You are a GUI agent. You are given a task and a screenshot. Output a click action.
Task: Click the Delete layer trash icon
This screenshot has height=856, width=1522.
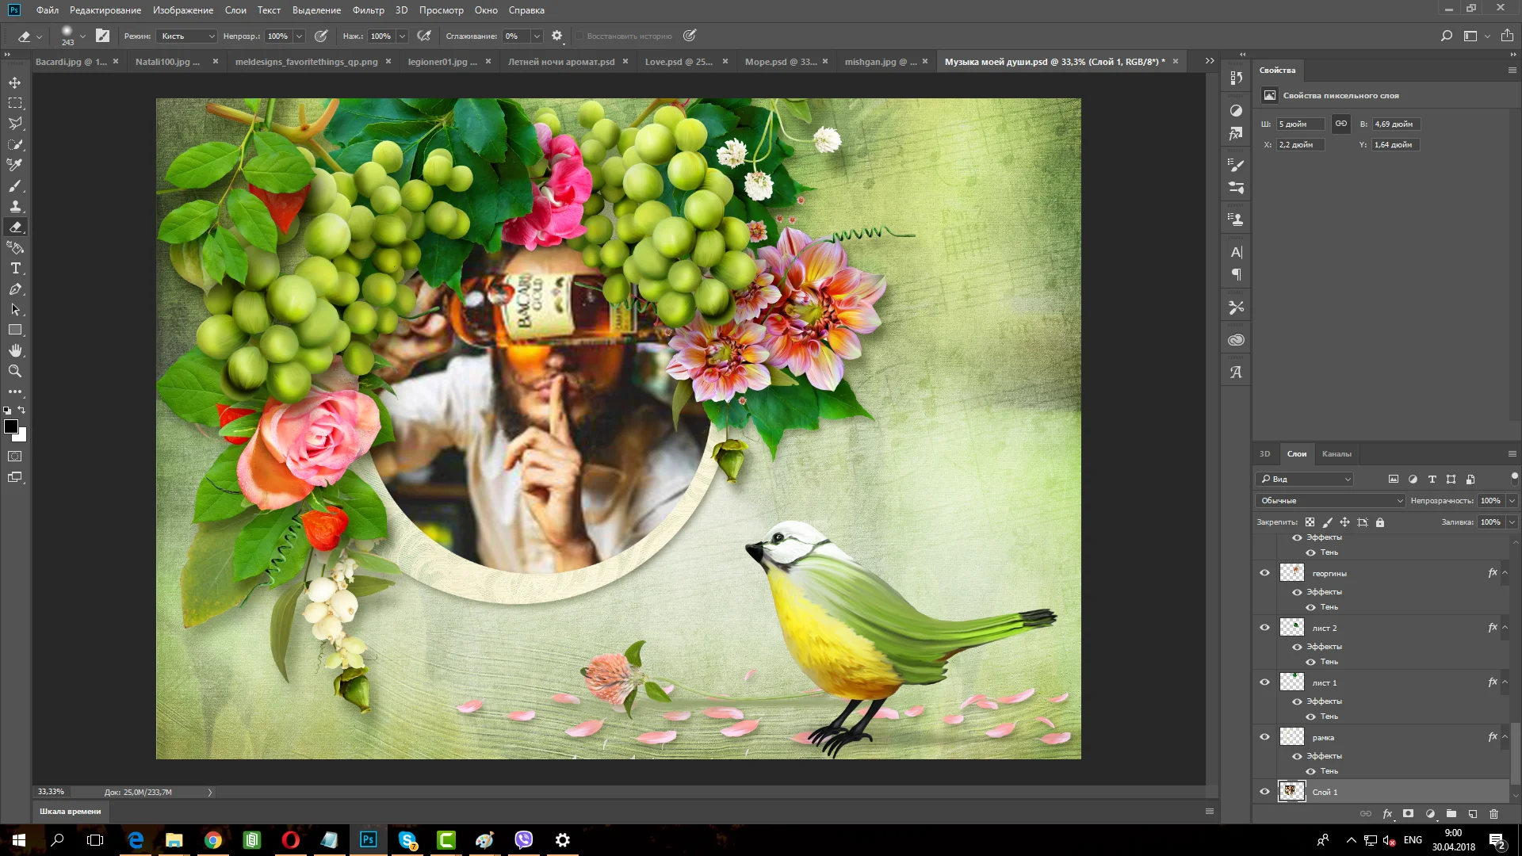(x=1493, y=814)
